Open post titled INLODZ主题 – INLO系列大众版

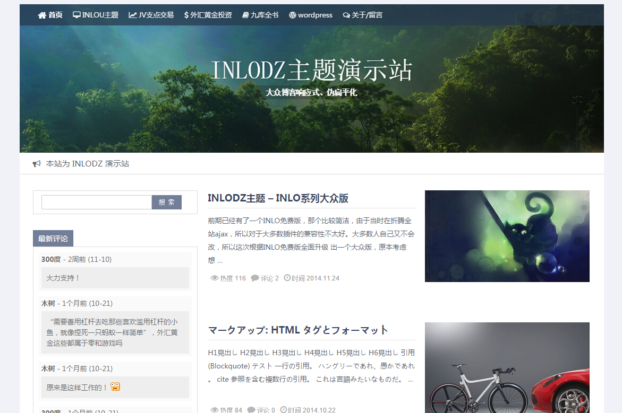(x=278, y=198)
